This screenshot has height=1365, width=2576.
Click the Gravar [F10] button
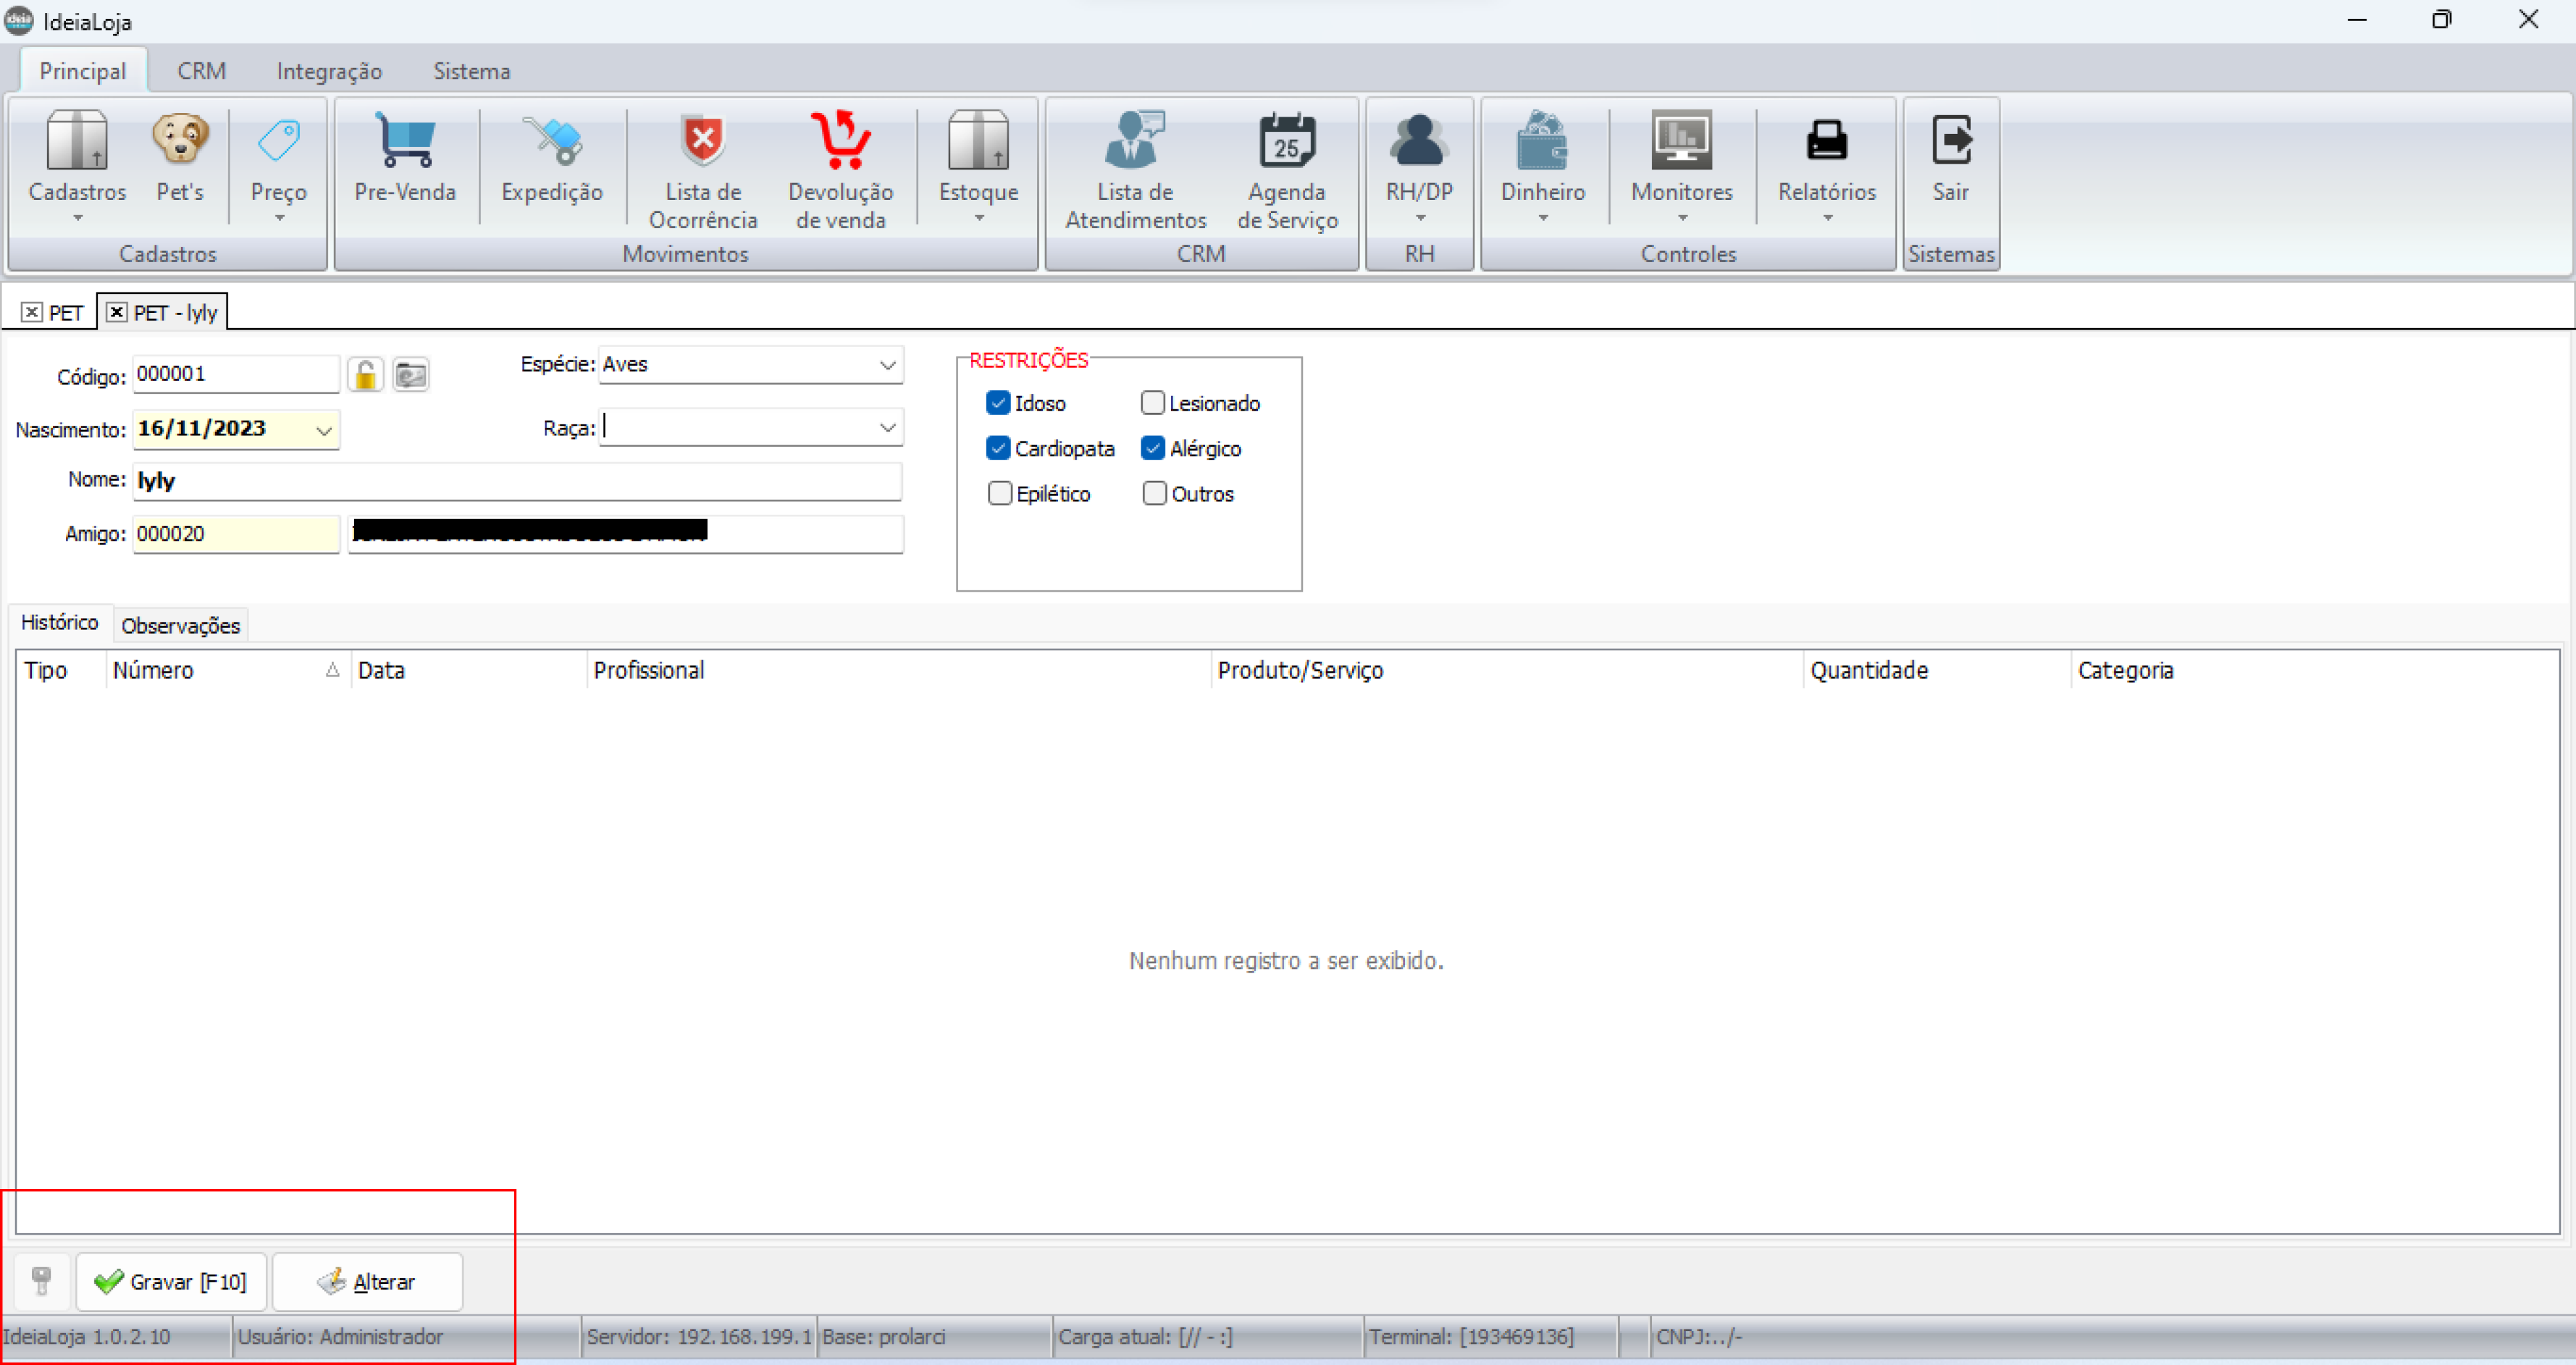[x=171, y=1281]
